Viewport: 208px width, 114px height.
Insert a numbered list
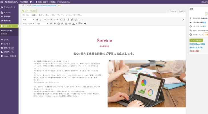(x=54, y=19)
